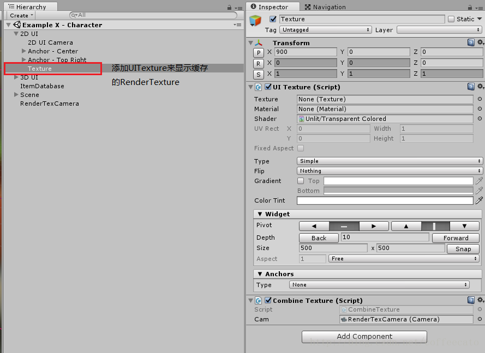Toggle the Texture object active checkbox

click(273, 19)
